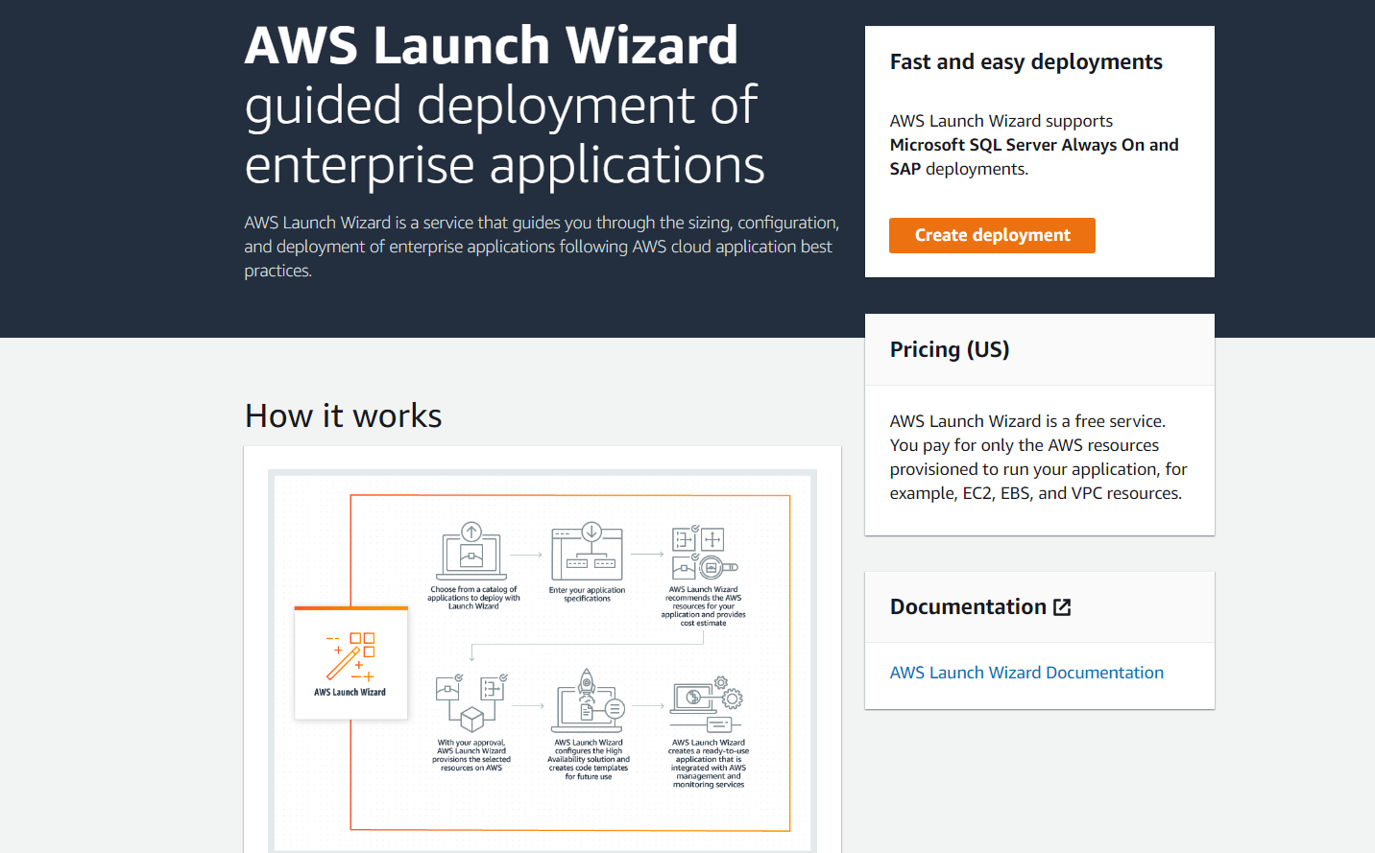
Task: Click the arrow connecting catalog and specifications steps
Action: point(525,553)
